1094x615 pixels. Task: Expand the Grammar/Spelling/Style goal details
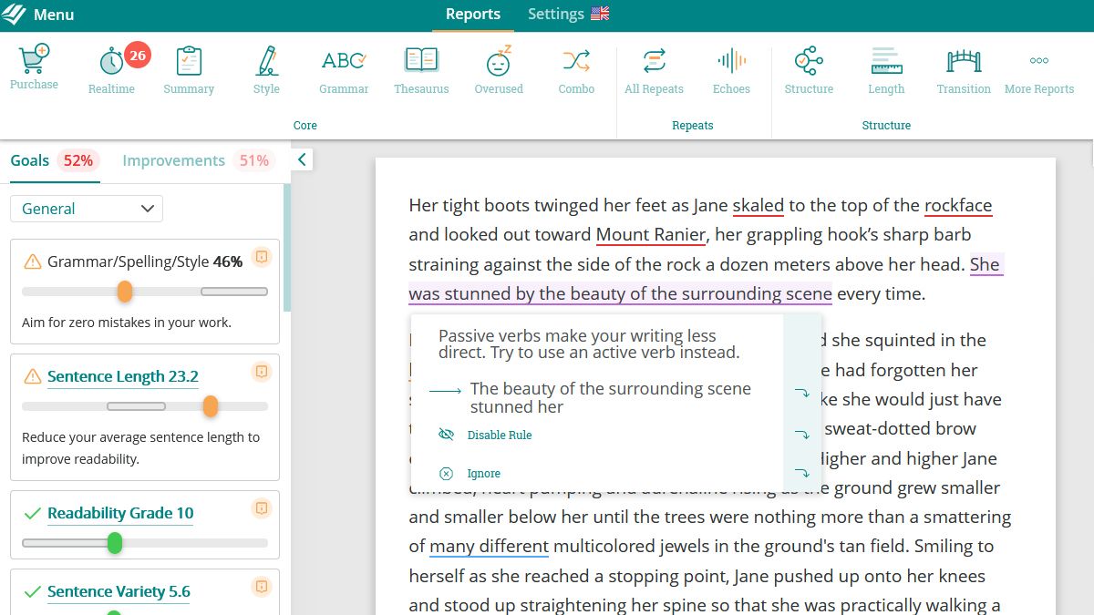click(262, 257)
